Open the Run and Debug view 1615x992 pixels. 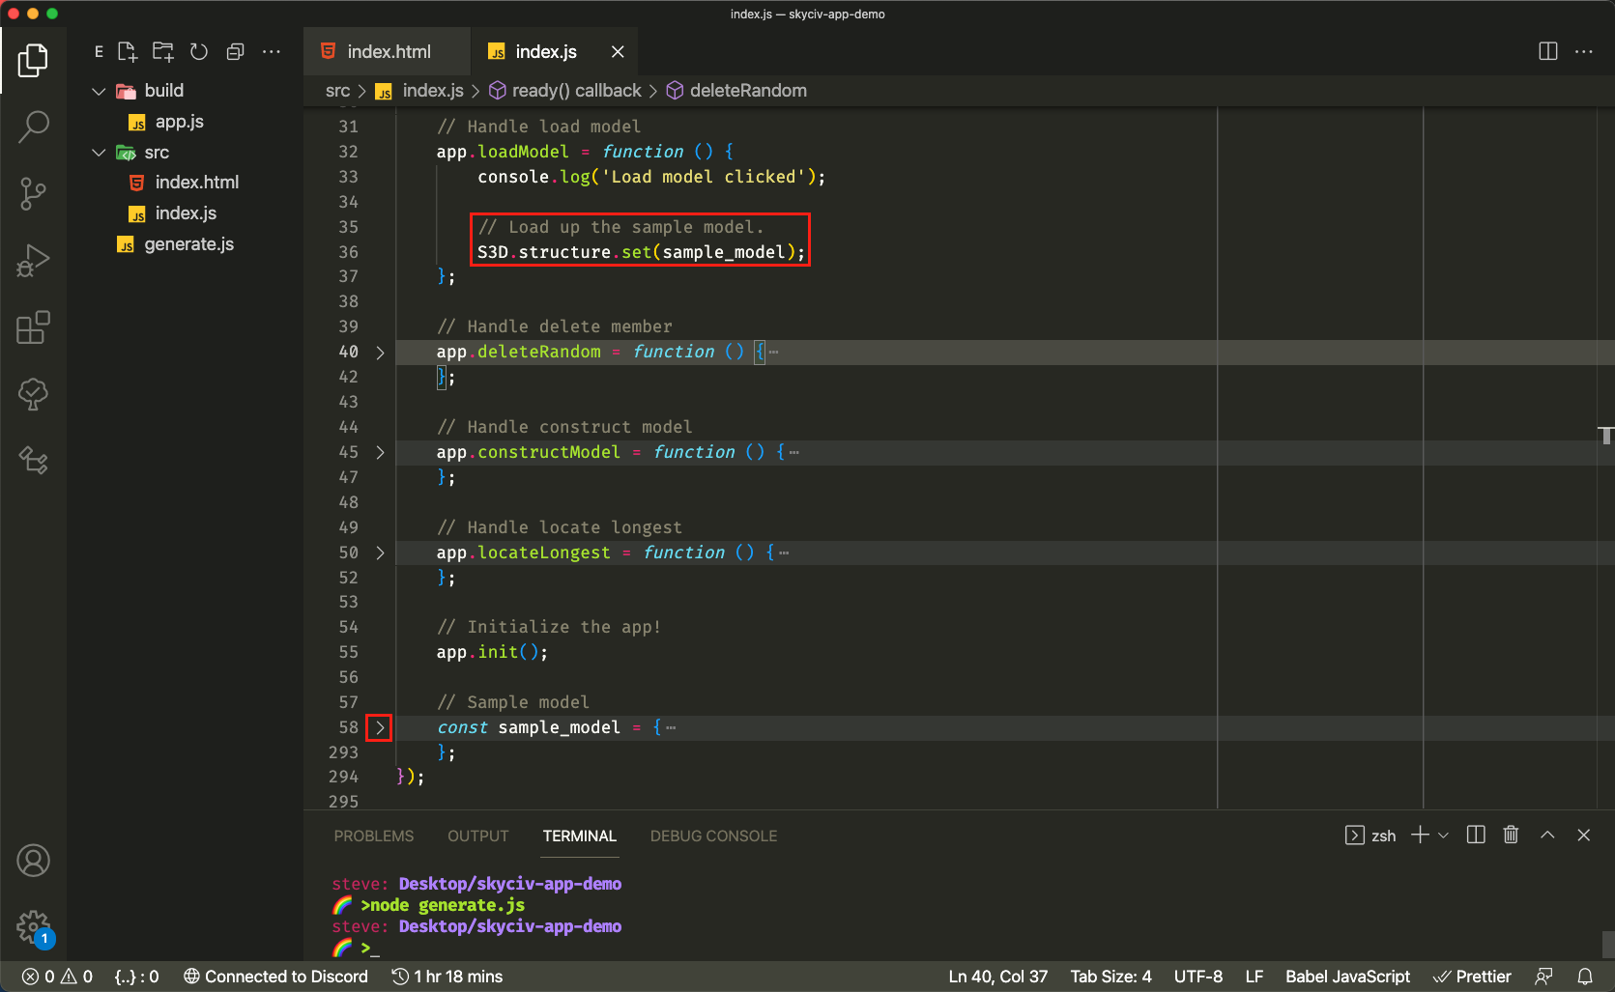pos(33,261)
